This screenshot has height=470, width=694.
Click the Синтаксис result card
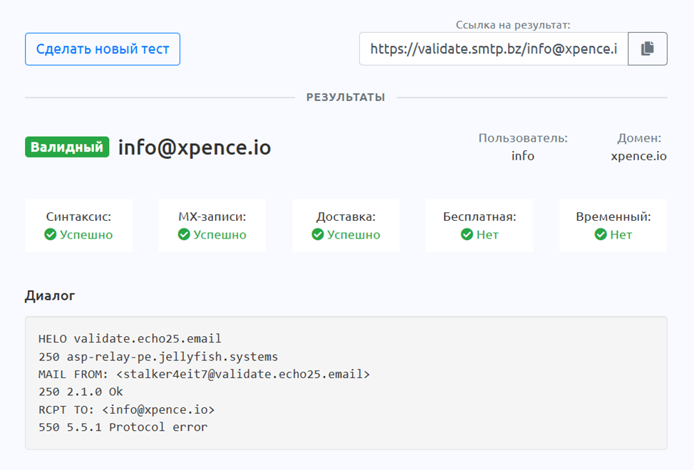(78, 226)
